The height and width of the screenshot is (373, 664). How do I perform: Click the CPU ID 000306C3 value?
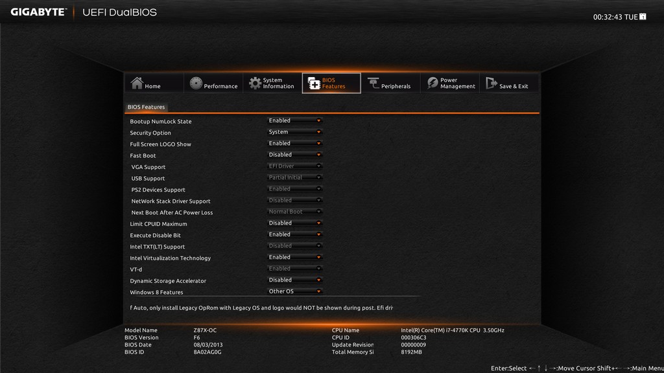(x=414, y=337)
